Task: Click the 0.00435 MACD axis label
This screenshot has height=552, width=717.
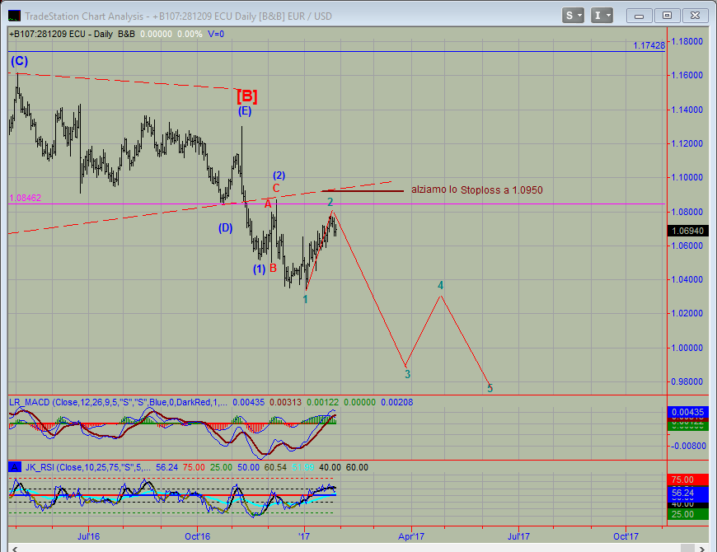Action: pos(687,412)
